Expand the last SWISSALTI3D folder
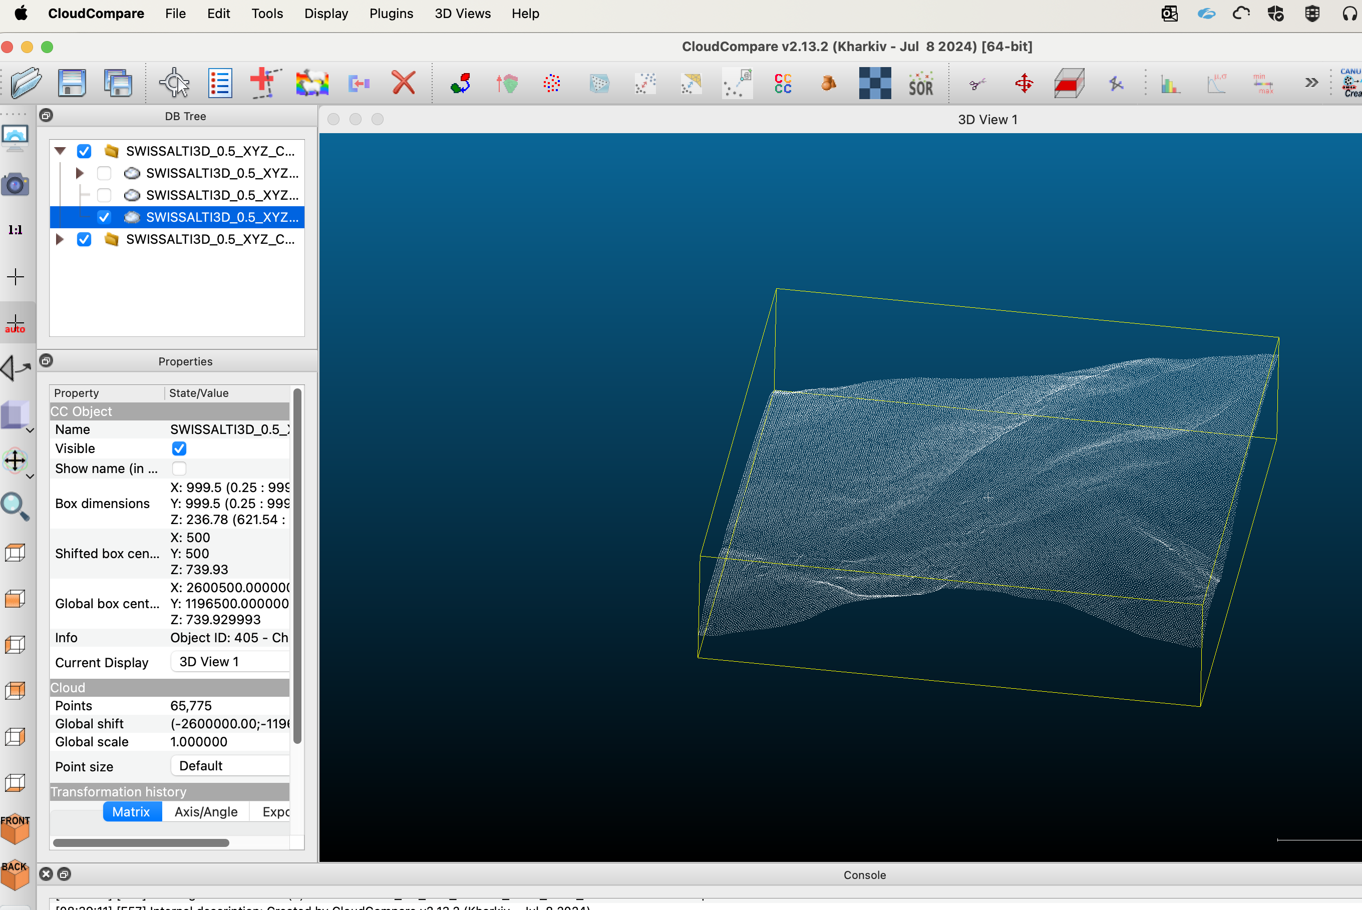This screenshot has width=1362, height=910. coord(60,239)
